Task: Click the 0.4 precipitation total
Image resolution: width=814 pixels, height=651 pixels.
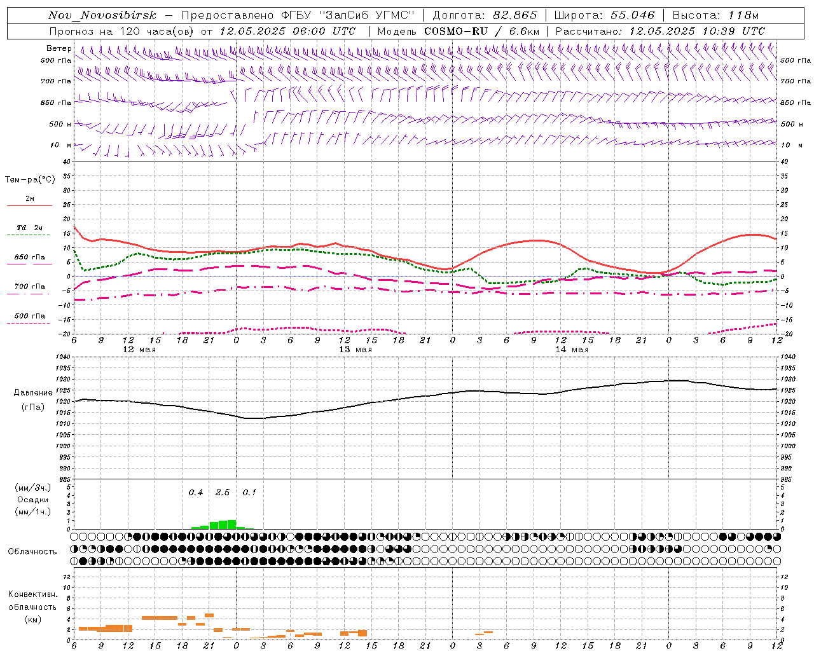Action: point(196,493)
